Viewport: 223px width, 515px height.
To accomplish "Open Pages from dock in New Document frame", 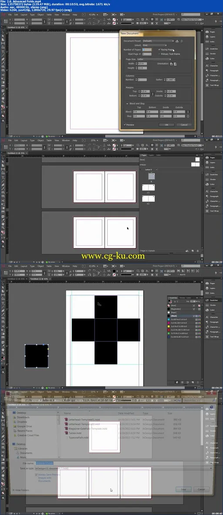I will pyautogui.click(x=210, y=32).
